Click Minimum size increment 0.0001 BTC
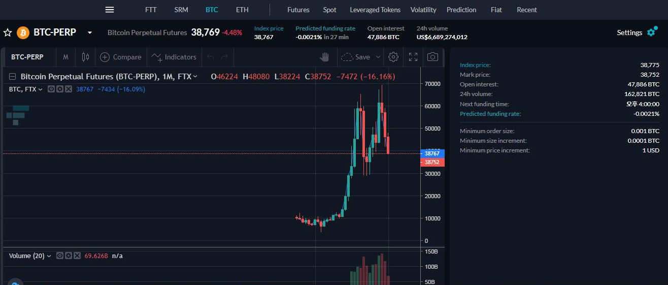This screenshot has width=668, height=285. [644, 141]
